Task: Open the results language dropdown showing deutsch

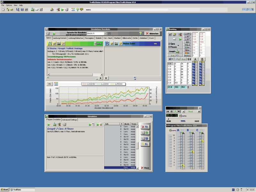Action: point(97,34)
